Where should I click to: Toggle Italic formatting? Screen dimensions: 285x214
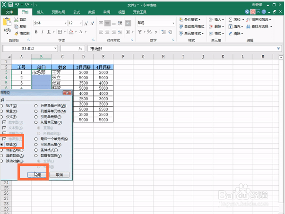pos(42,32)
